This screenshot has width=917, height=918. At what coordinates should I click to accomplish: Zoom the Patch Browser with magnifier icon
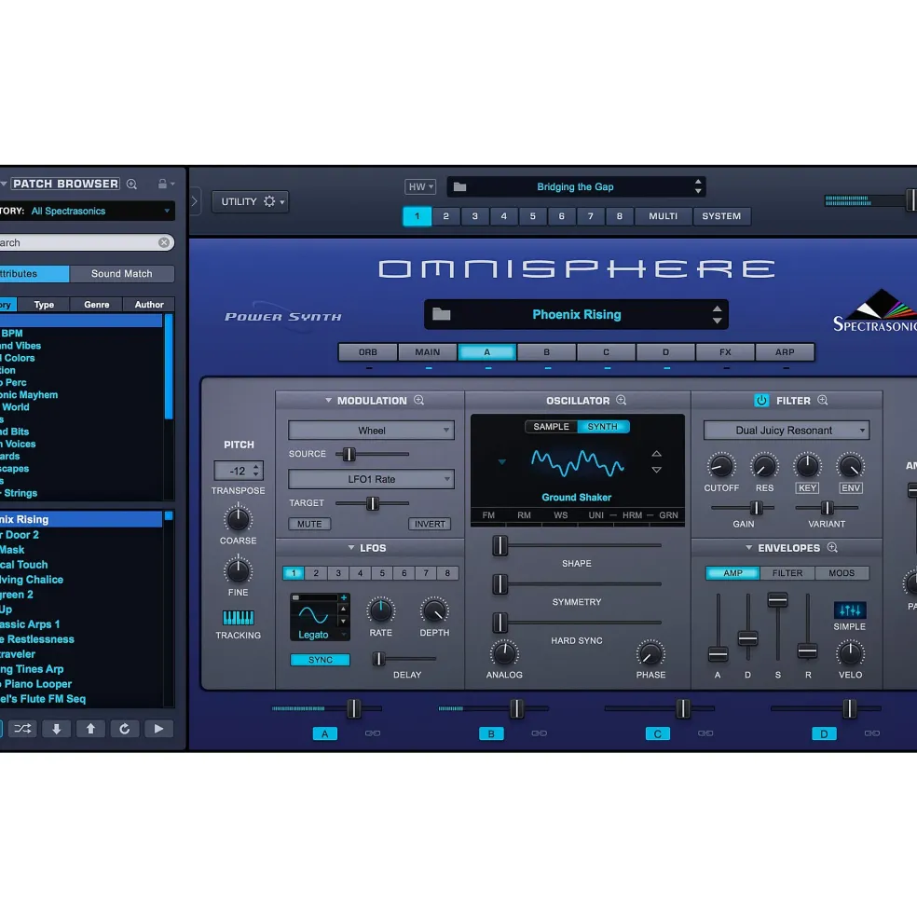pos(131,184)
